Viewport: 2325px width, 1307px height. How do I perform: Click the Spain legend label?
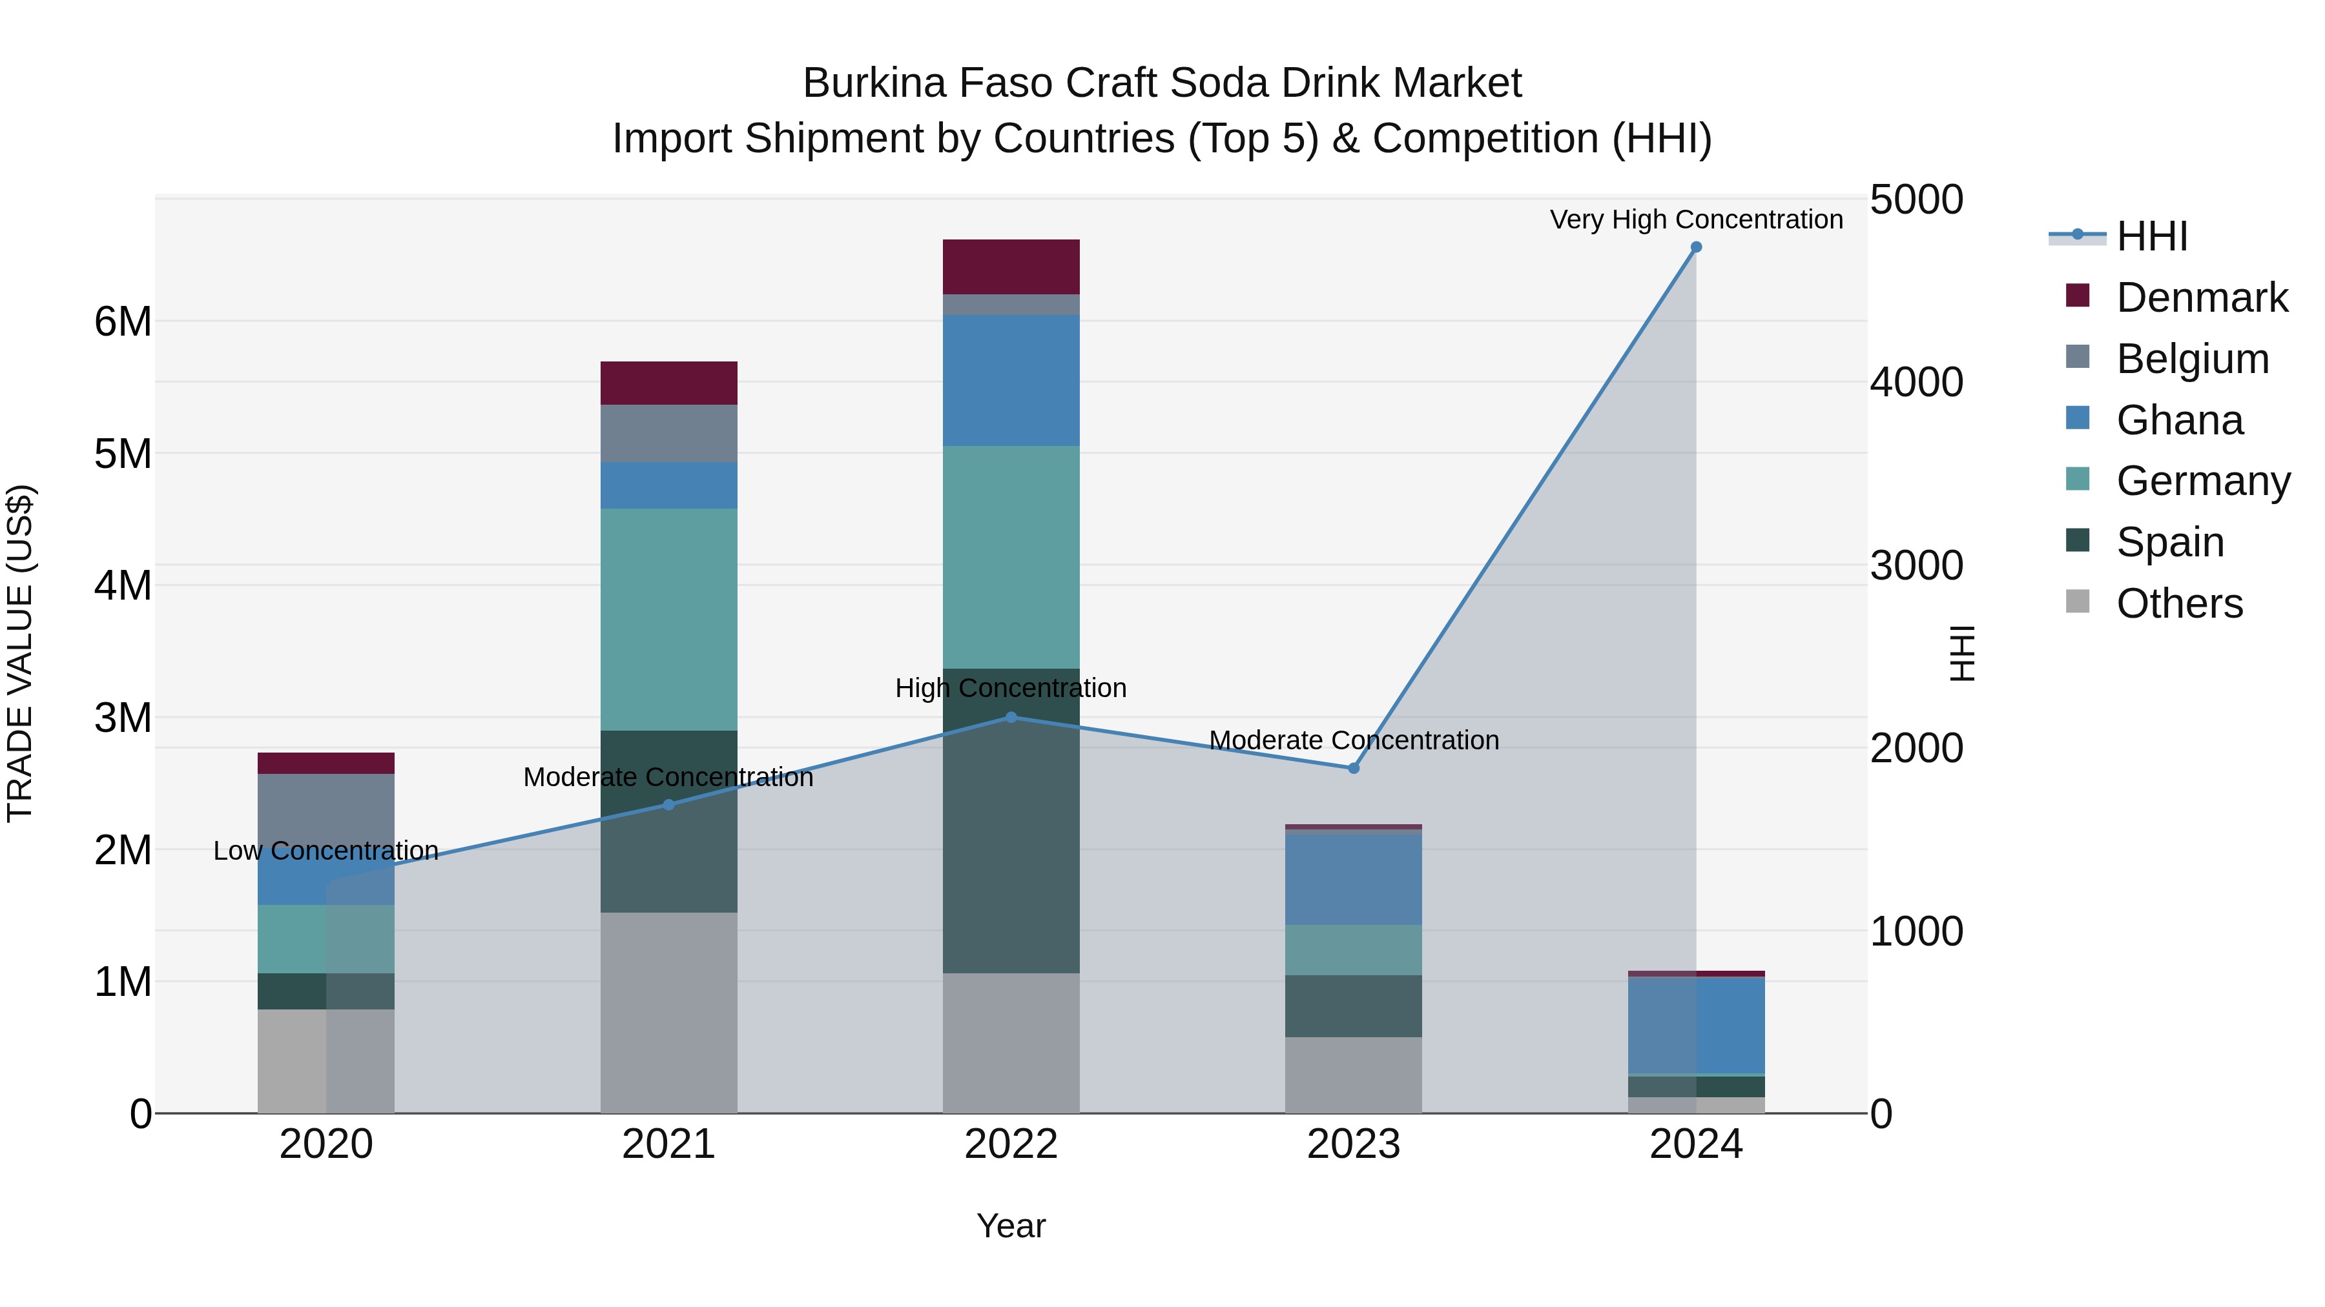(x=2171, y=542)
